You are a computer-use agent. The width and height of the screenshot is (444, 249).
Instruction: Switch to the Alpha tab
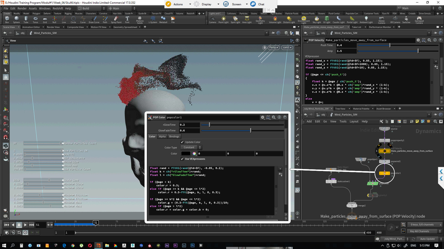coord(162,136)
